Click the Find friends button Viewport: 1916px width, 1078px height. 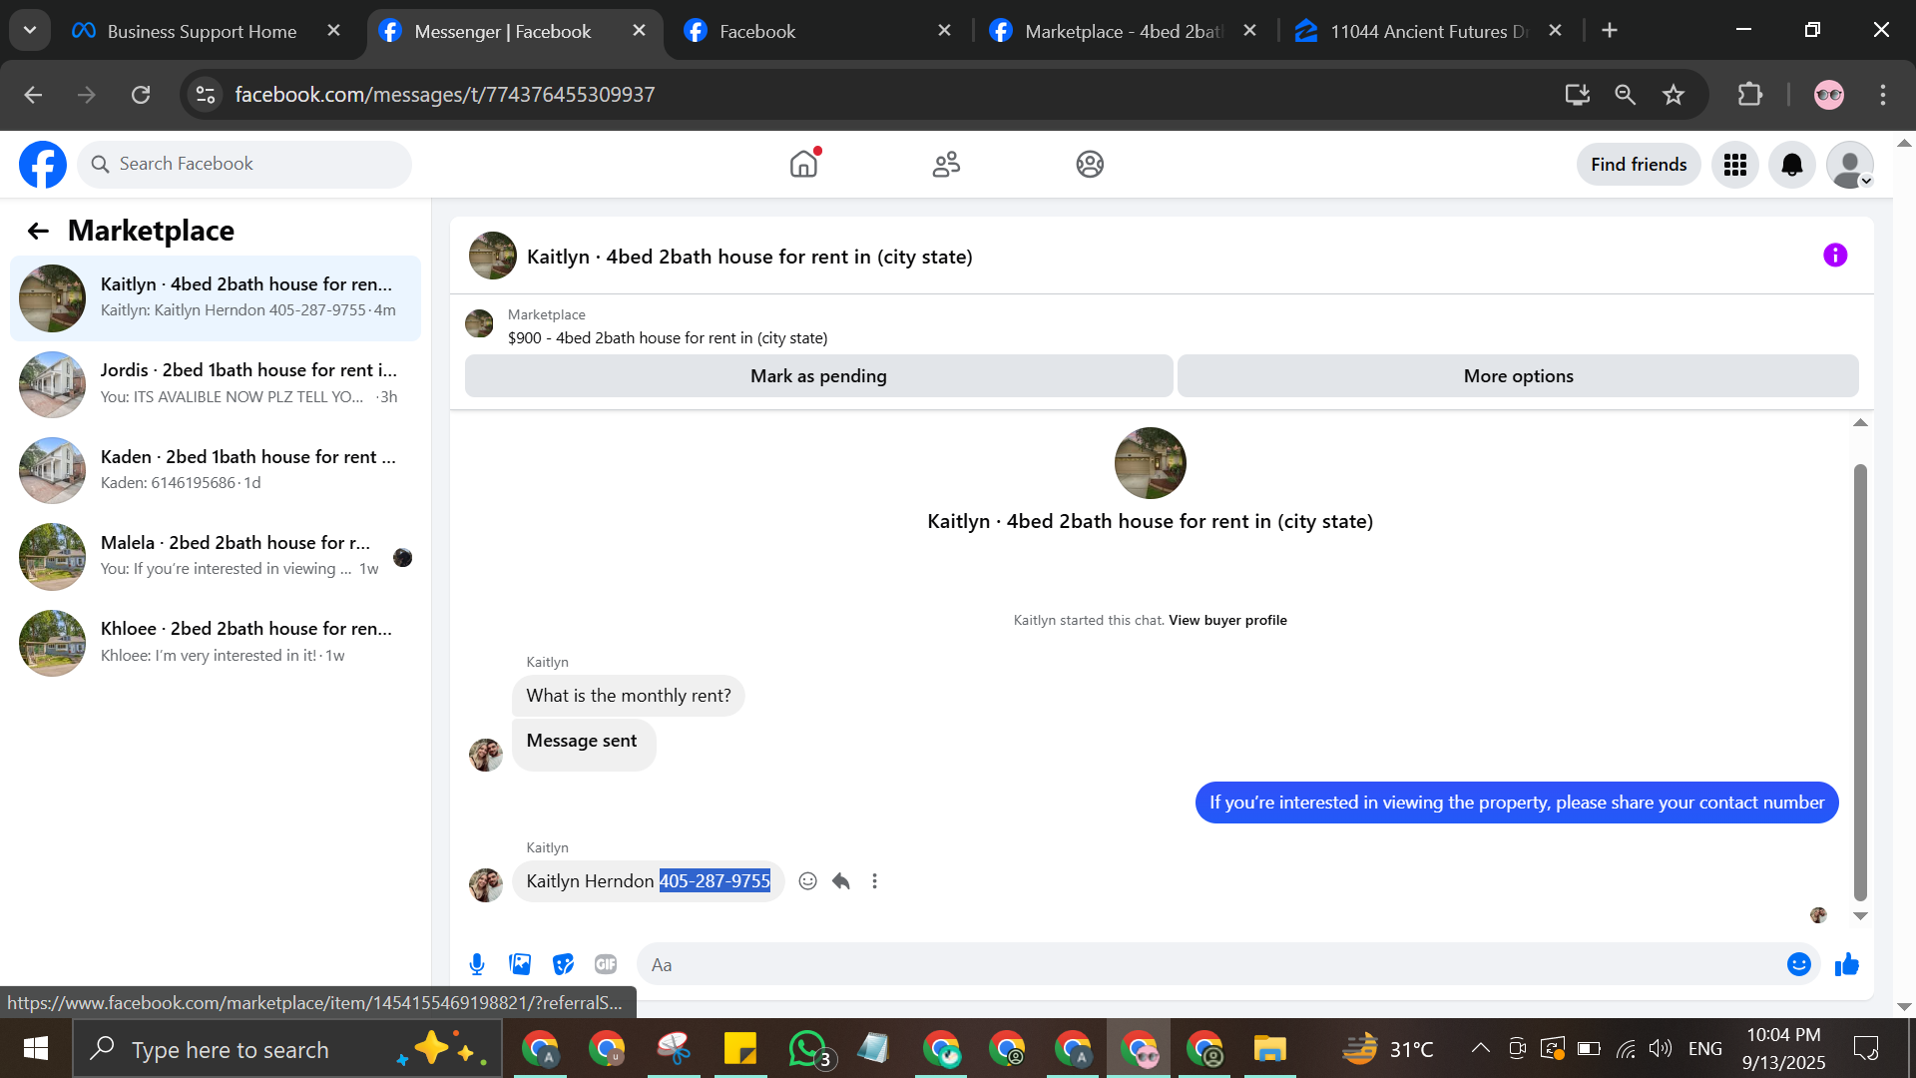[1639, 165]
